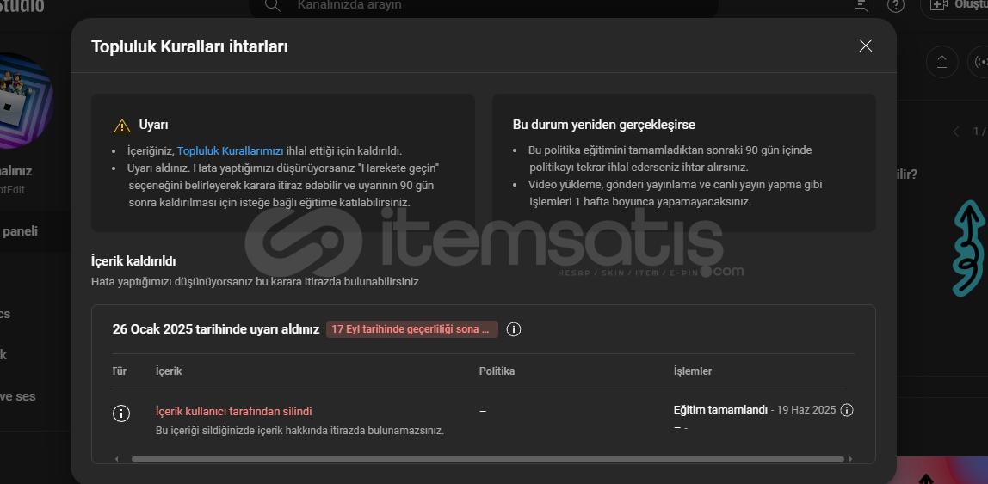
Task: Click the channel avatar thumbnail in sidebar
Action: click(25, 101)
